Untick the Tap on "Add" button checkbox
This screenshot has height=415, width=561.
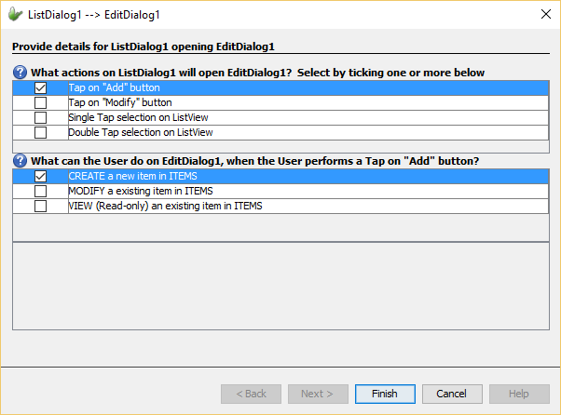pyautogui.click(x=40, y=88)
